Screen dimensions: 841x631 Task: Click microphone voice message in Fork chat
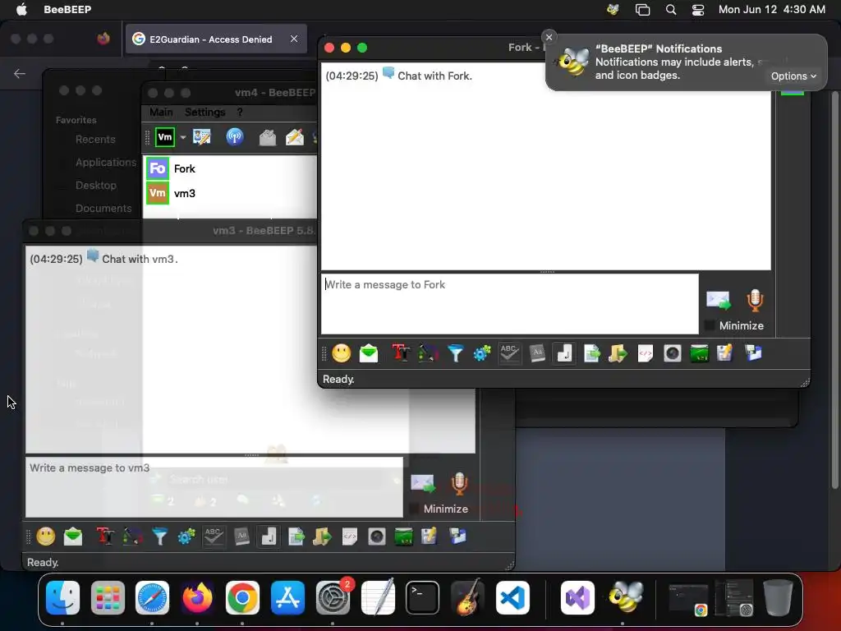pos(755,301)
